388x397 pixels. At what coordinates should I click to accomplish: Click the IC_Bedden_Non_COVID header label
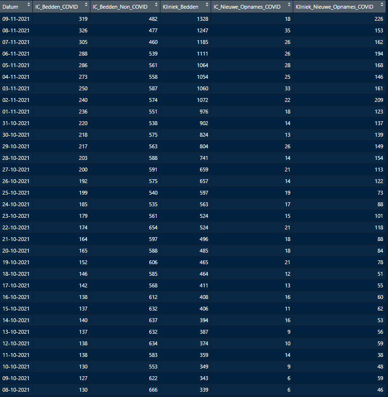pyautogui.click(x=120, y=7)
